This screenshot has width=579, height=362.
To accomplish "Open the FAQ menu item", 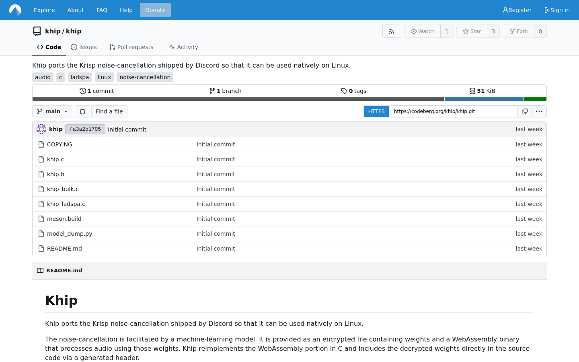I will 102,10.
